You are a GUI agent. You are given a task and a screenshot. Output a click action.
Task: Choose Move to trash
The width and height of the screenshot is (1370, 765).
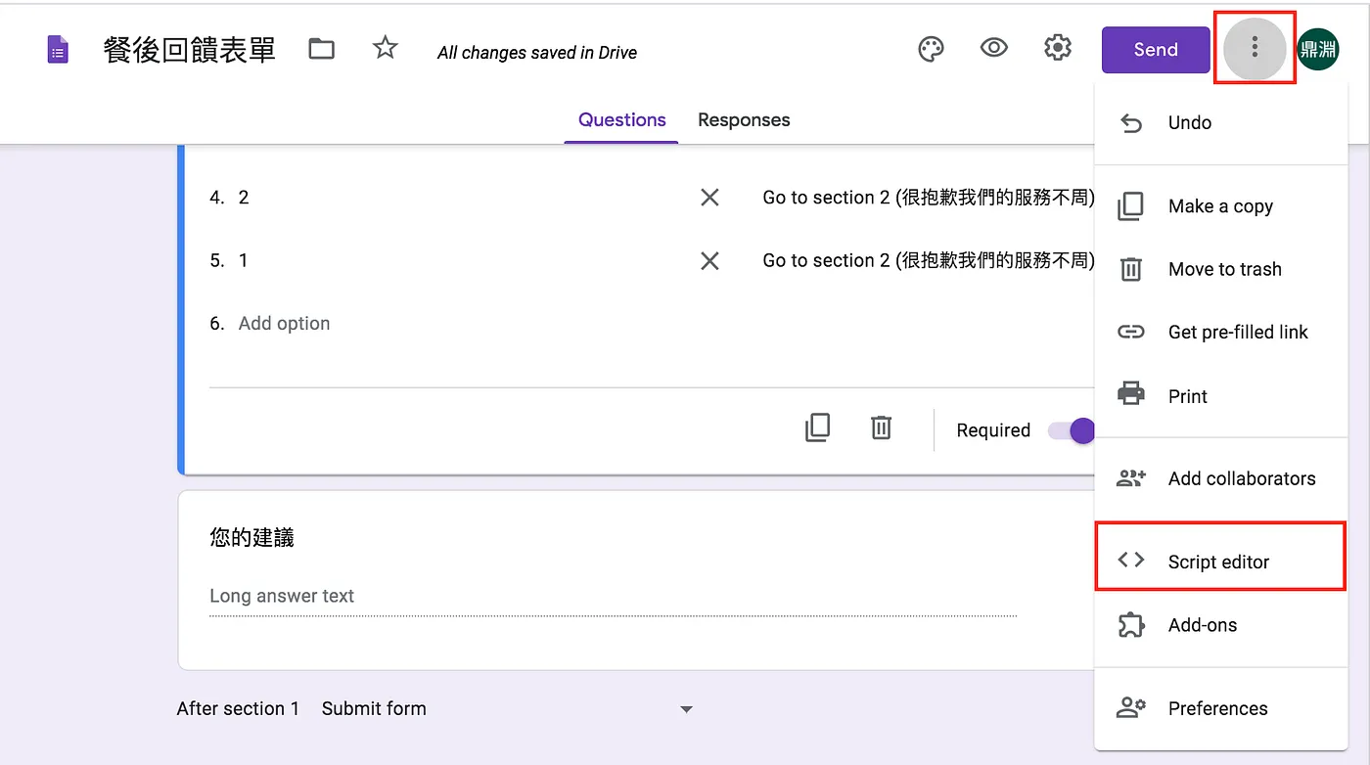coord(1220,269)
